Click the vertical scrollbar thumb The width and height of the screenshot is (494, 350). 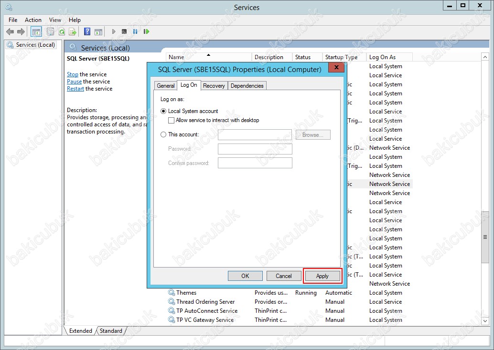click(x=485, y=237)
